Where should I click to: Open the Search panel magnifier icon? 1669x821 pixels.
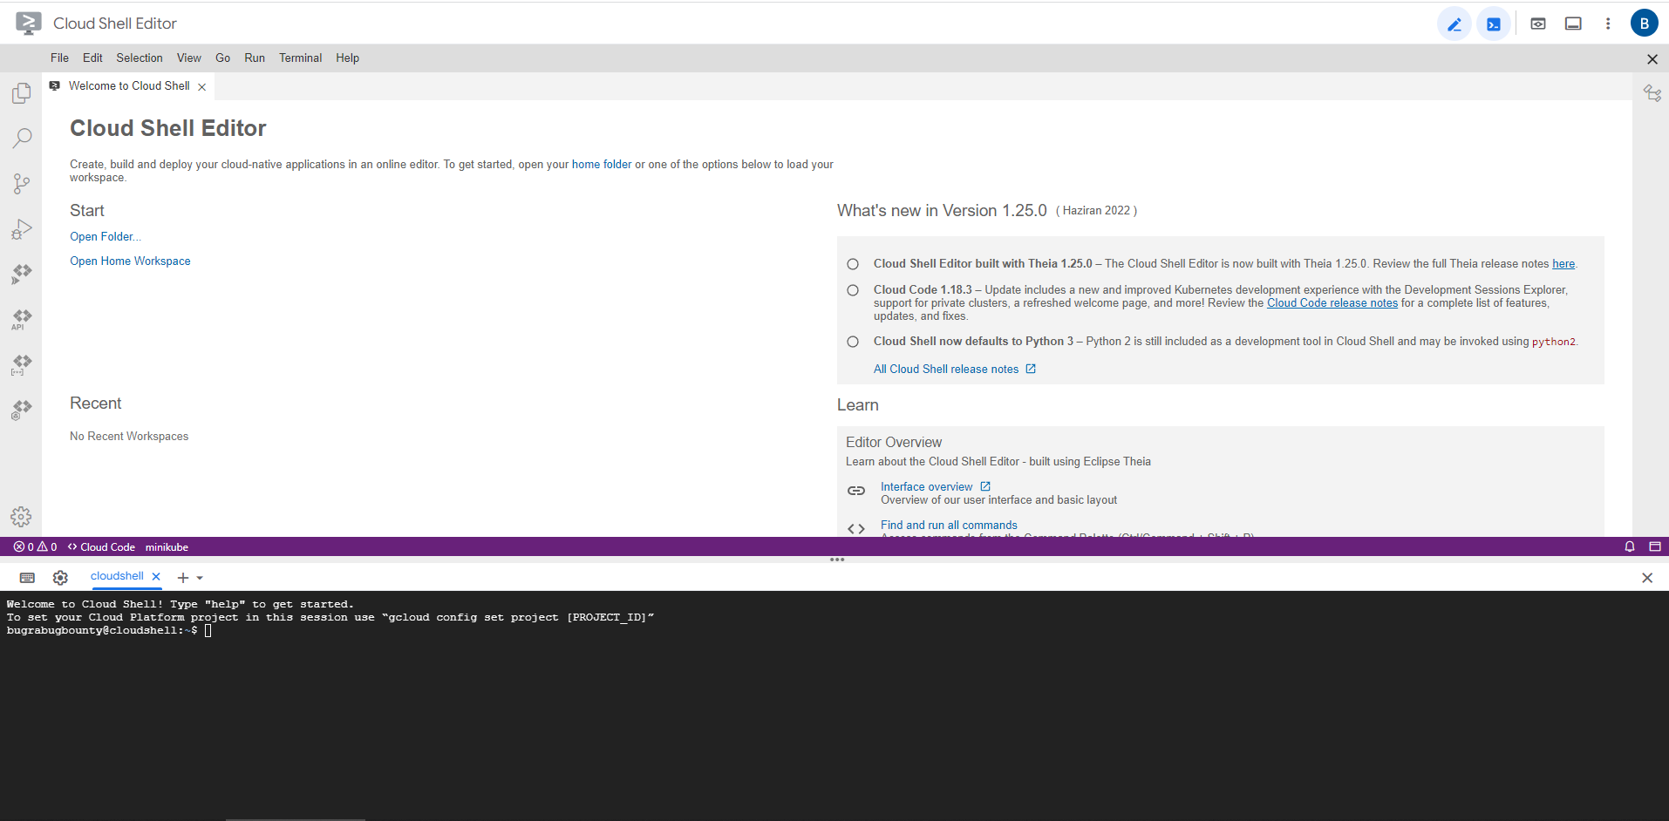coord(22,139)
